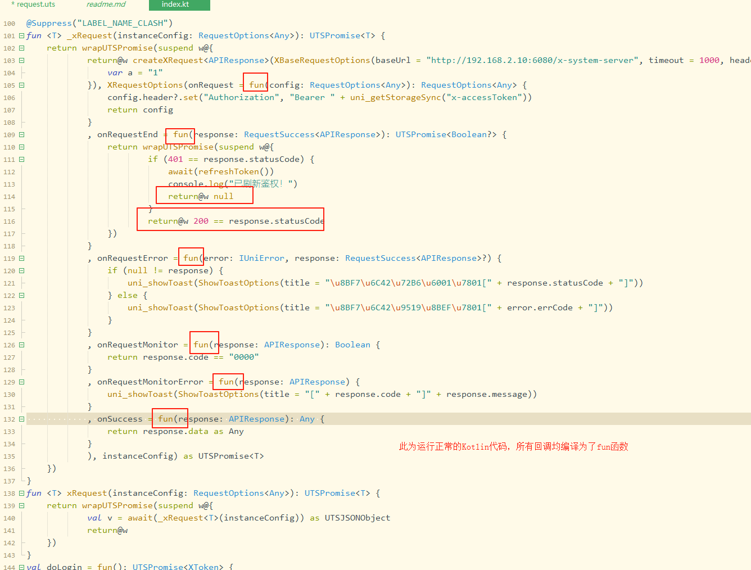Collapse the onRequest block at line 105
This screenshot has width=751, height=570.
[21, 85]
